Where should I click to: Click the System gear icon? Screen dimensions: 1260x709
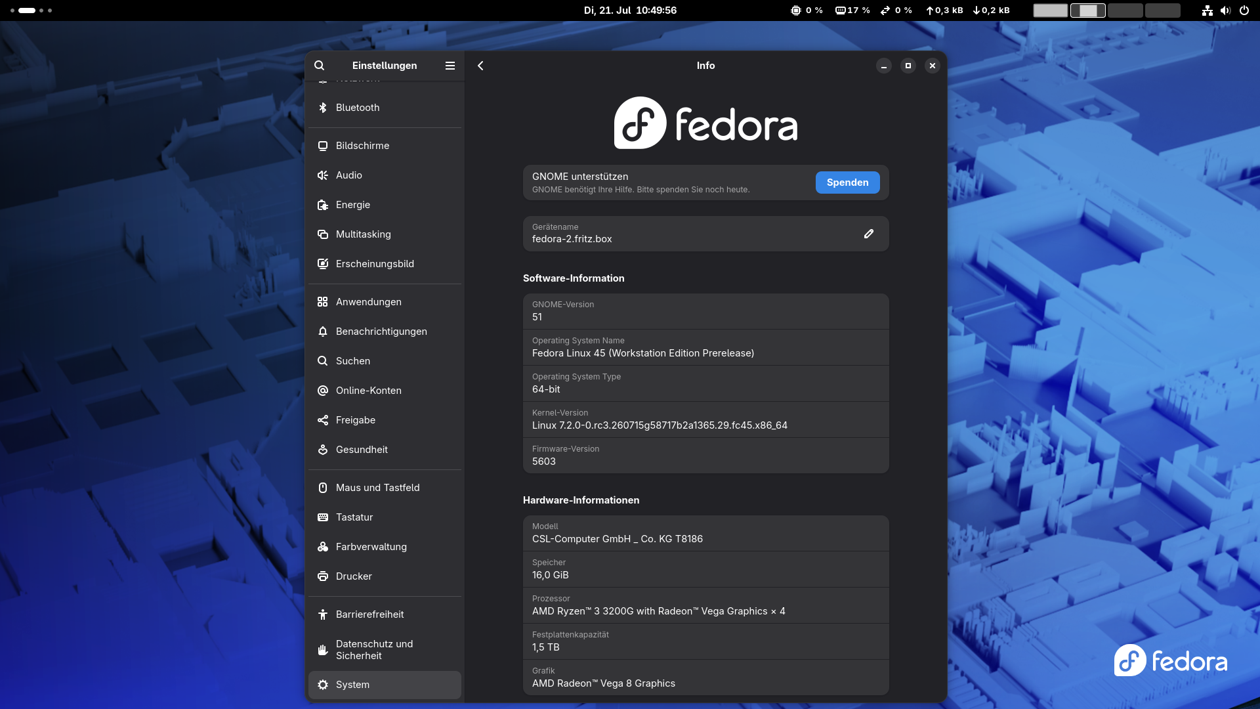tap(323, 685)
